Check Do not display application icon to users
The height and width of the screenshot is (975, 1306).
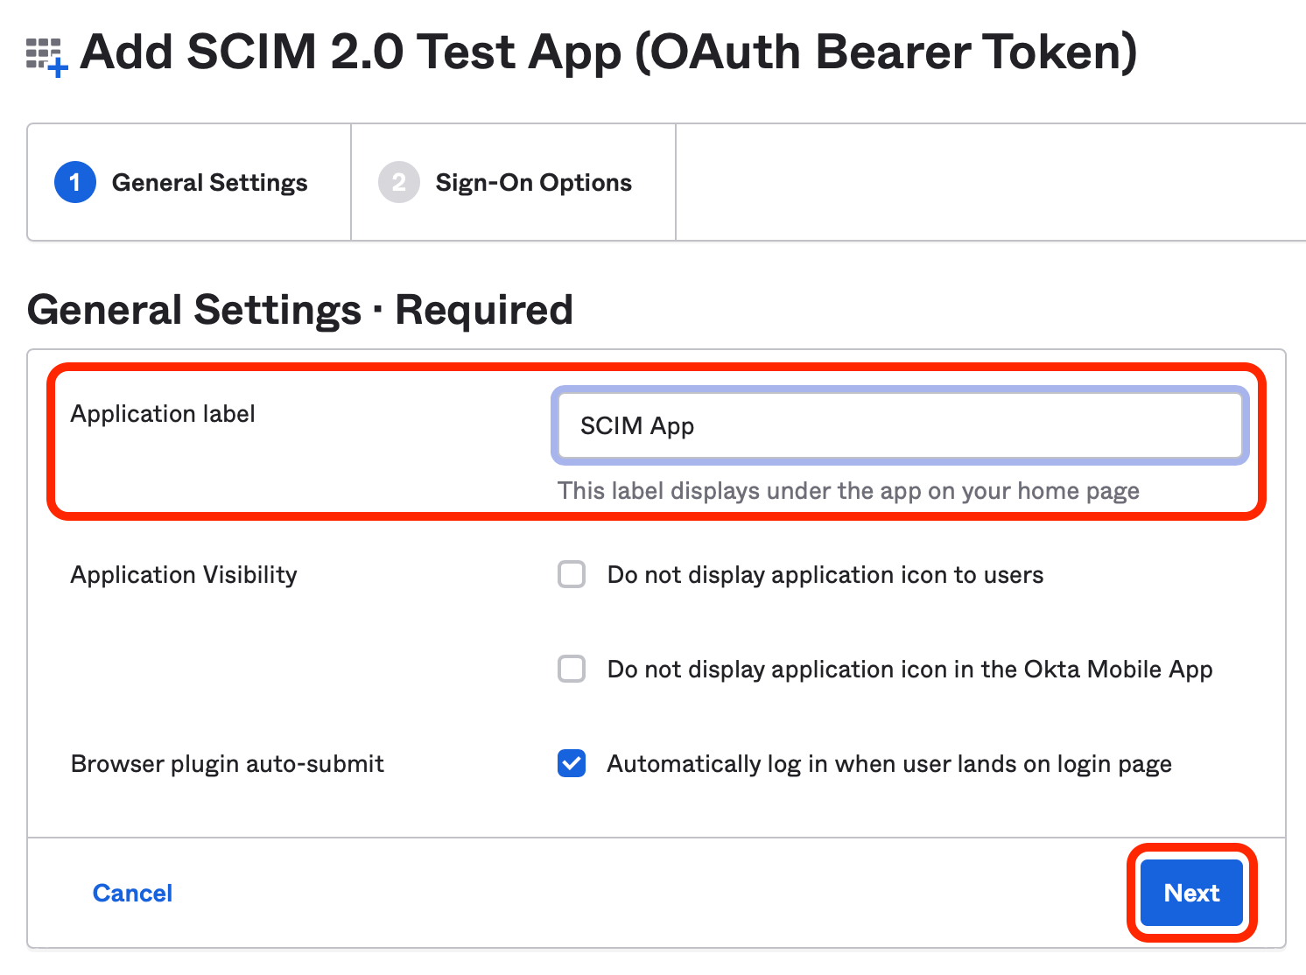tap(572, 574)
